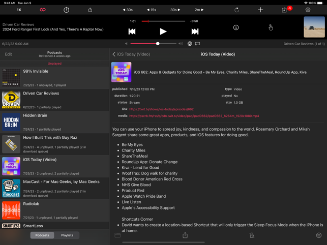This screenshot has height=245, width=327.
Task: Tap the battery indicator in status bar
Action: click(320, 3)
